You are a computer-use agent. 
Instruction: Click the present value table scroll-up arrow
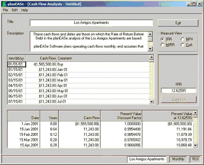[195, 113]
